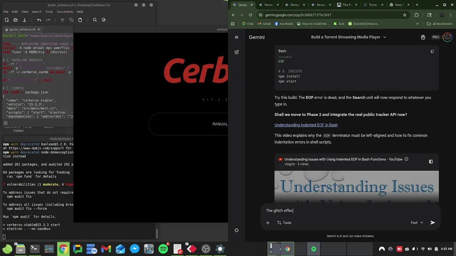Open the All Bookmarks folder
The width and height of the screenshot is (456, 256).
440,24
